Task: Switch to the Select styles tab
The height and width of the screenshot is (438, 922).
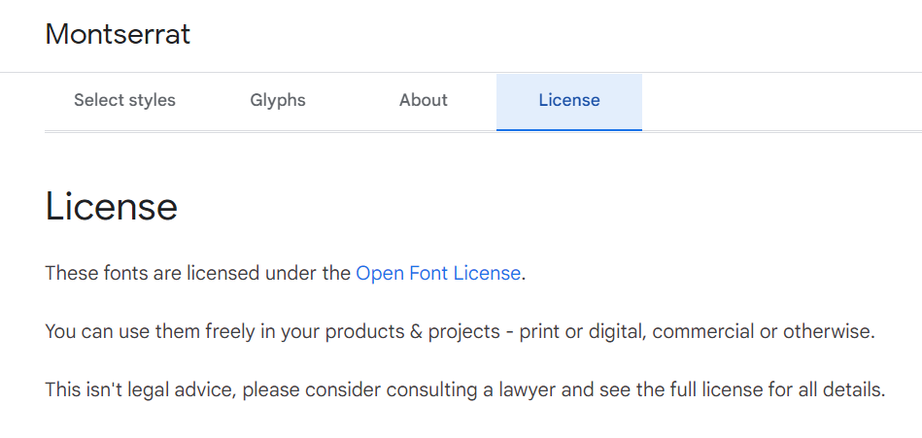Action: pyautogui.click(x=124, y=101)
